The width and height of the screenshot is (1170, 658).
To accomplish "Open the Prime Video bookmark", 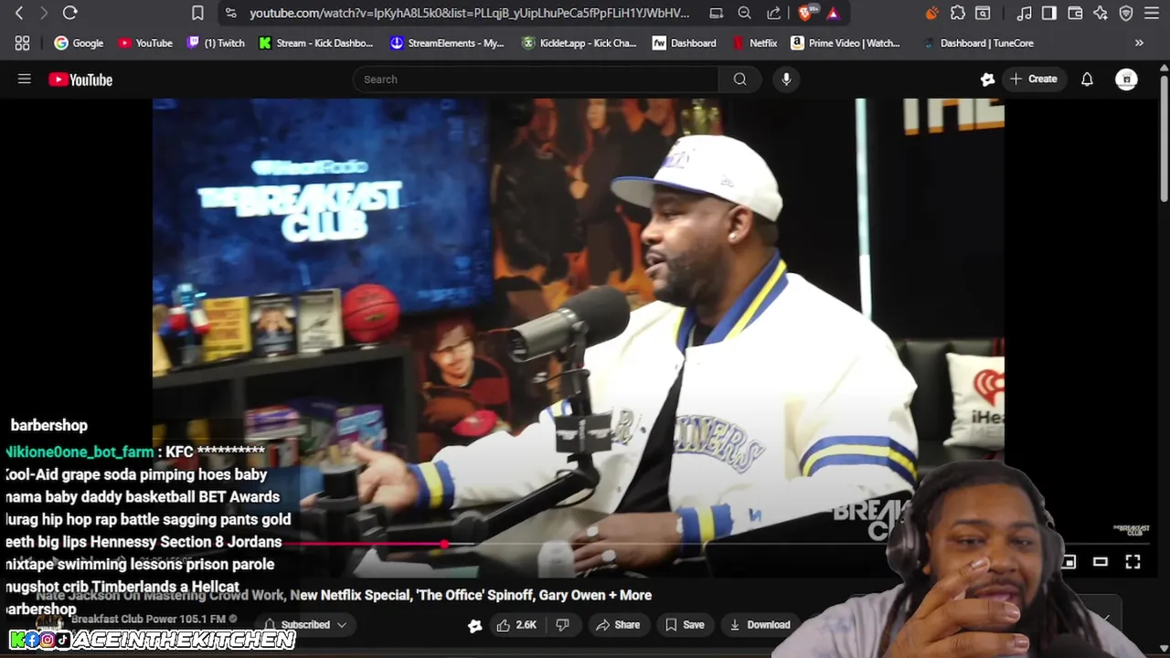I will click(846, 43).
